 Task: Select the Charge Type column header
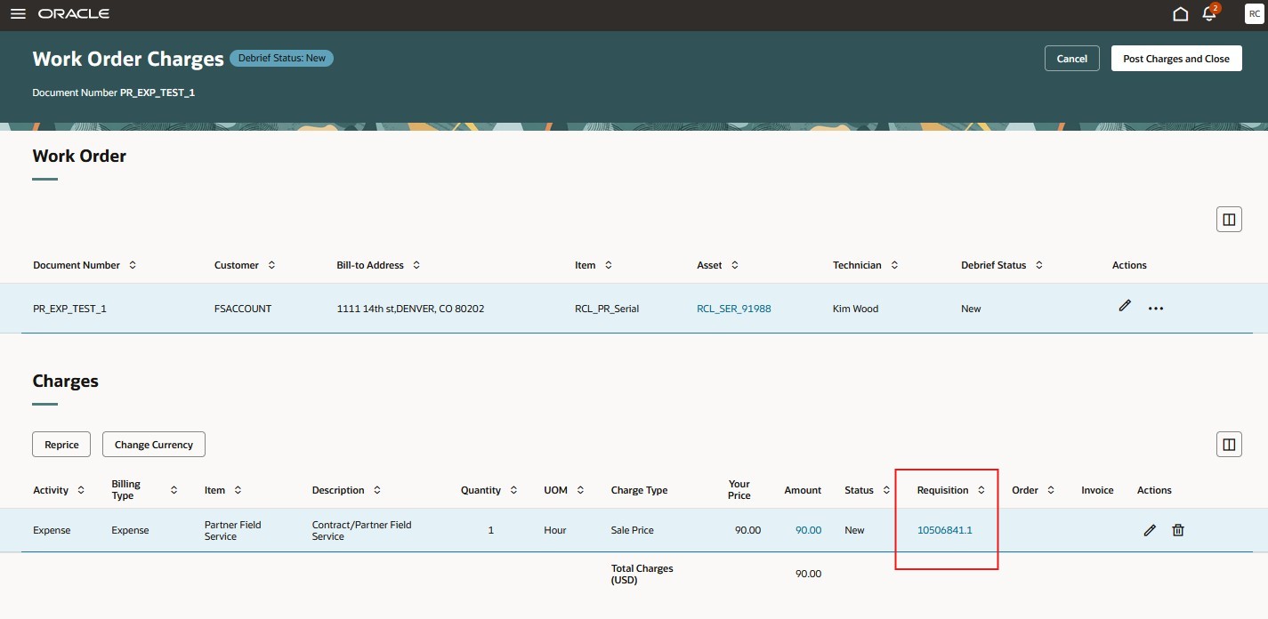[639, 490]
